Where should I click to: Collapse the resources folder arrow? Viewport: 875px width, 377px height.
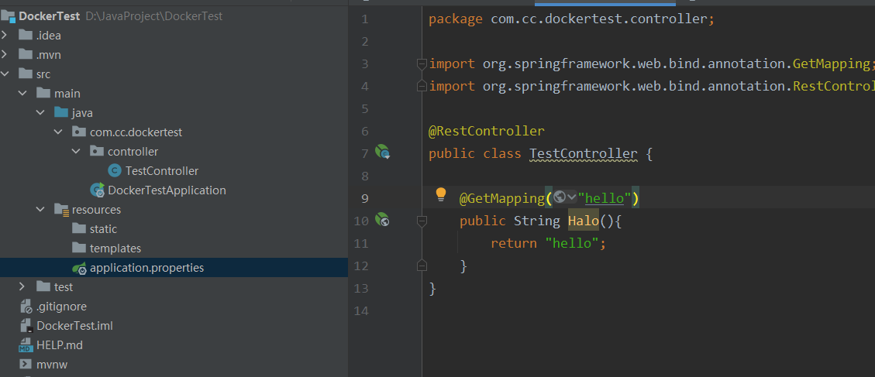pos(40,210)
